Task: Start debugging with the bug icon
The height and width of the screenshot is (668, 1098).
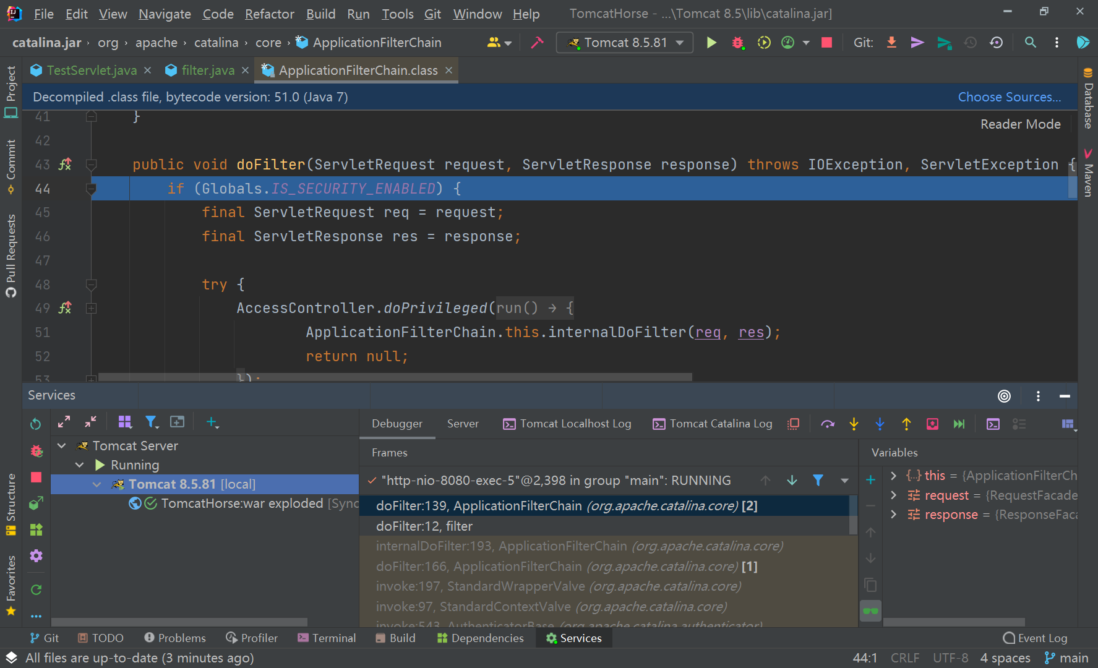Action: coord(737,43)
